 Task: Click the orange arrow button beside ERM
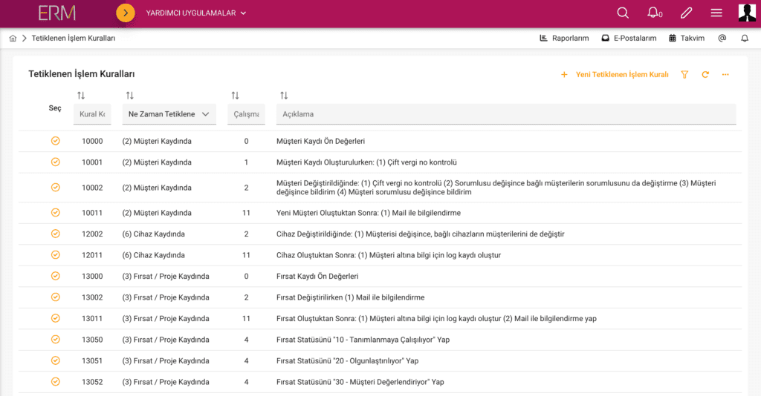click(125, 13)
